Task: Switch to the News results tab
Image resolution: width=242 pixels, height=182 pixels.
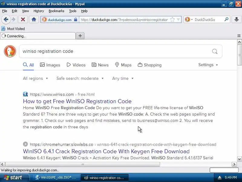Action: (x=100, y=65)
